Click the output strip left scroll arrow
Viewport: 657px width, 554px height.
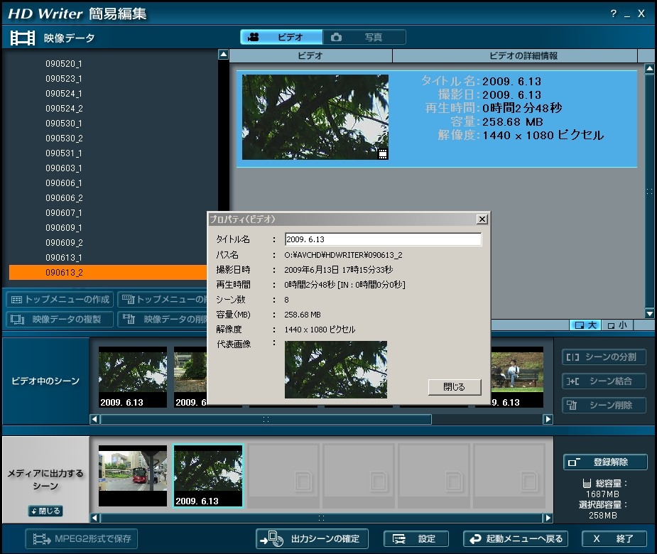[x=95, y=518]
